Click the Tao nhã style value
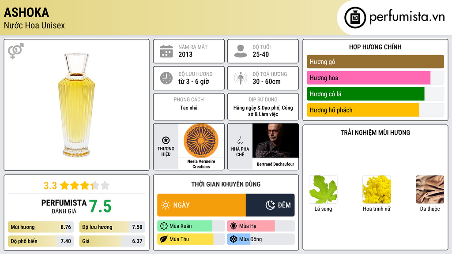452x254 pixels. coord(189,108)
